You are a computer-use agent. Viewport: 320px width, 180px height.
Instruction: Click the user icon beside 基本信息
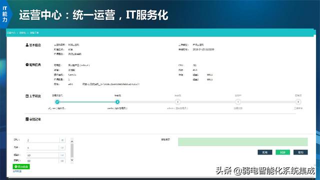point(27,45)
